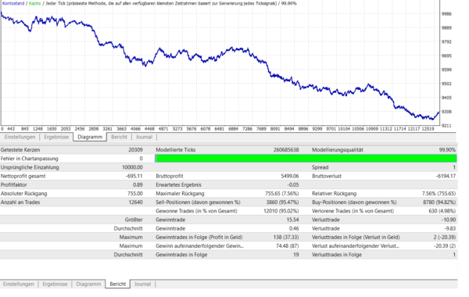Switch to the upper Ergebnisse tab
The image size is (469, 297).
point(56,137)
